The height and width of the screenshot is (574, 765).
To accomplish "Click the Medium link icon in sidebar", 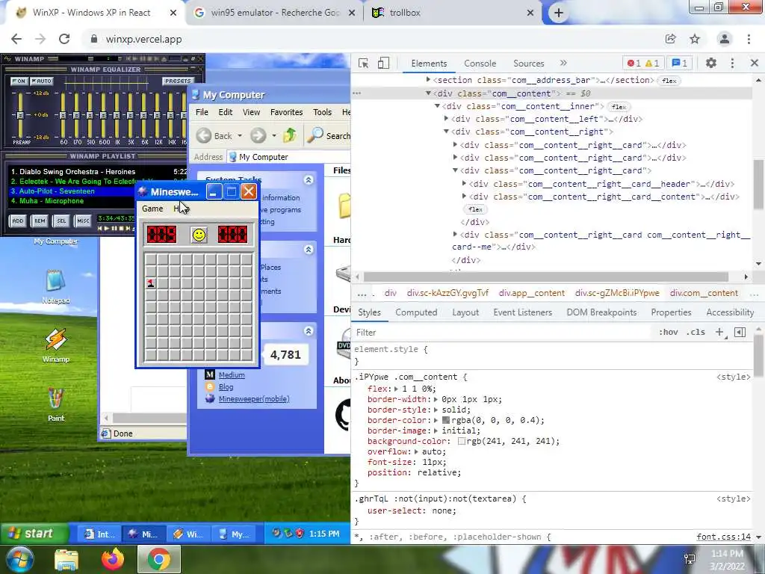I will coord(210,375).
